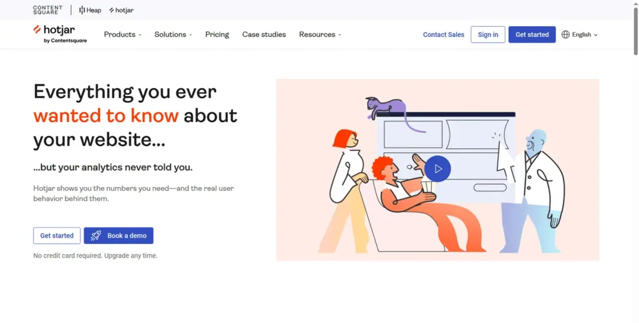Viewport: 639px width, 323px height.
Task: Click the Contentsquare logo in top bar
Action: click(47, 10)
